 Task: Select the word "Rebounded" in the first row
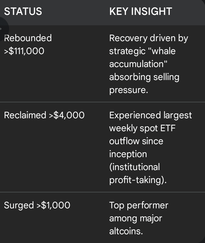(x=28, y=38)
